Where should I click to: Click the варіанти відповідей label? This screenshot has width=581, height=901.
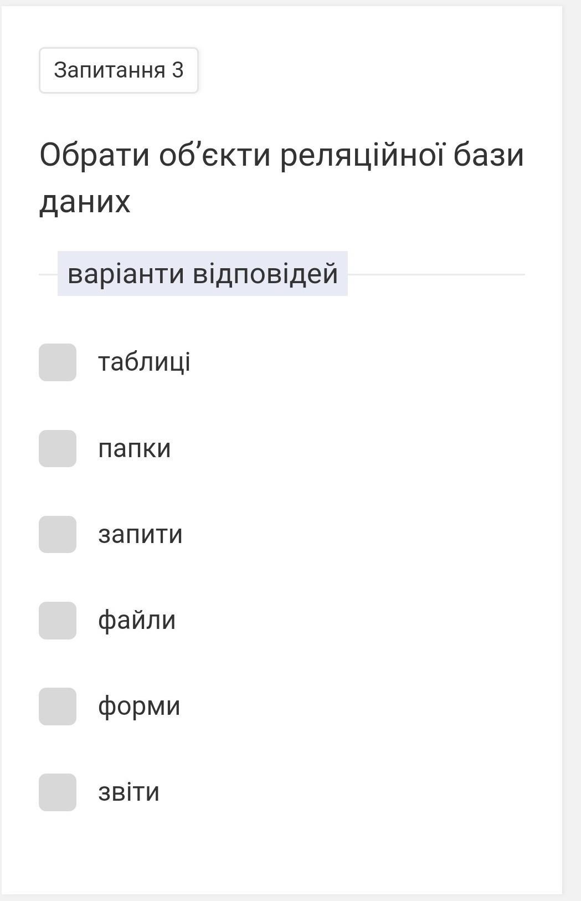coord(203,274)
